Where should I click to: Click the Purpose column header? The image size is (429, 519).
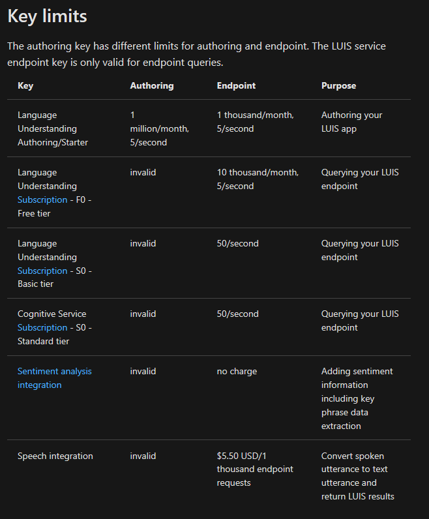point(338,85)
